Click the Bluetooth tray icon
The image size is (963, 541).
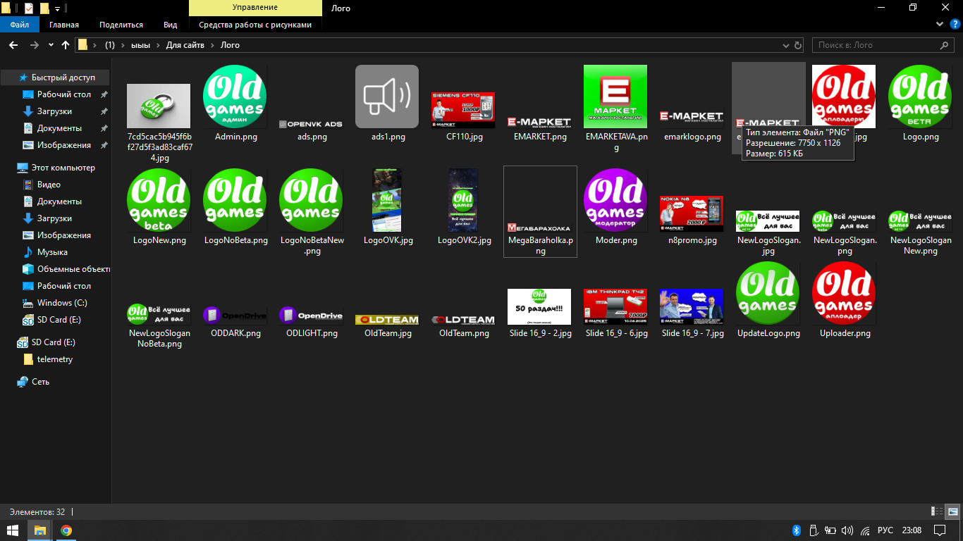click(797, 530)
